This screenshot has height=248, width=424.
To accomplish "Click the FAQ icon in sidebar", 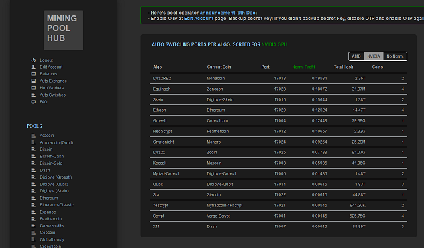I will pos(34,102).
